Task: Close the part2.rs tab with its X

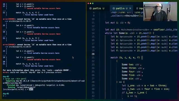Action: pyautogui.click(x=130, y=8)
